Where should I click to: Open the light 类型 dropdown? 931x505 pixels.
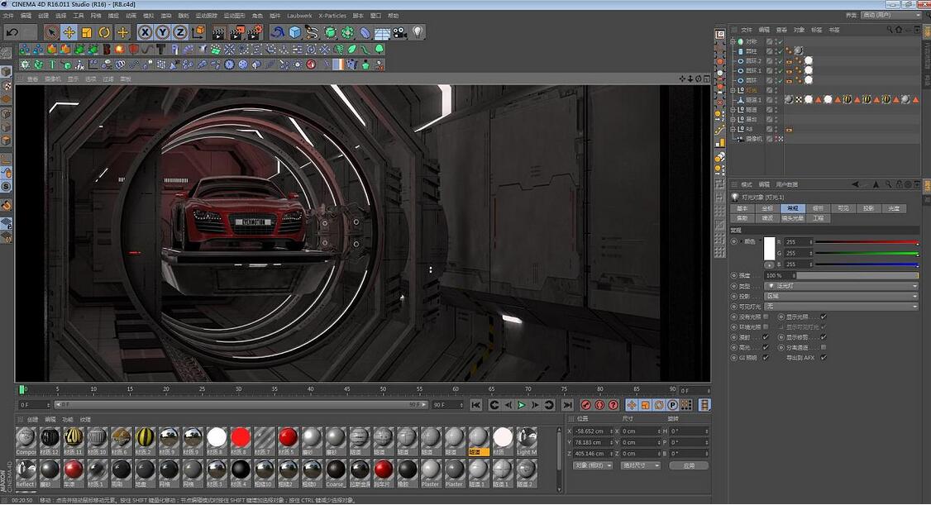tap(842, 286)
